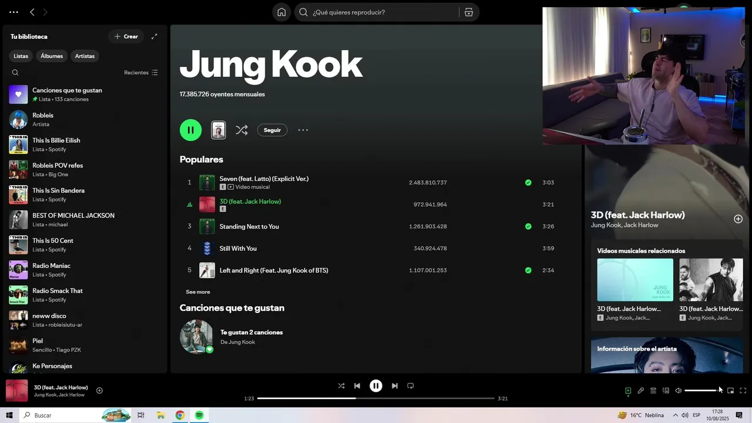This screenshot has height=423, width=752.
Task: Open neww disco playlist
Action: click(85, 320)
